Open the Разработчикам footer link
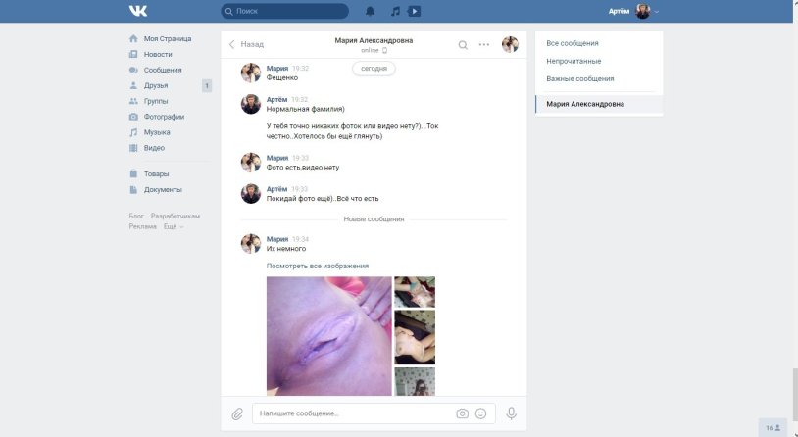Screen dimensions: 798x437 [x=175, y=216]
